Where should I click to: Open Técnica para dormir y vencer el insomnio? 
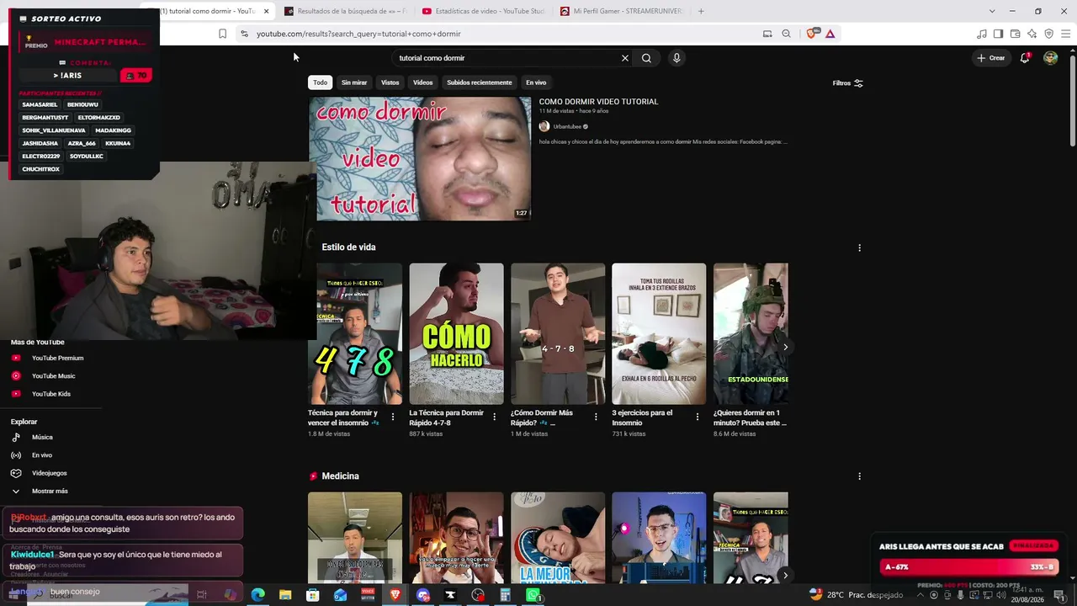click(342, 417)
